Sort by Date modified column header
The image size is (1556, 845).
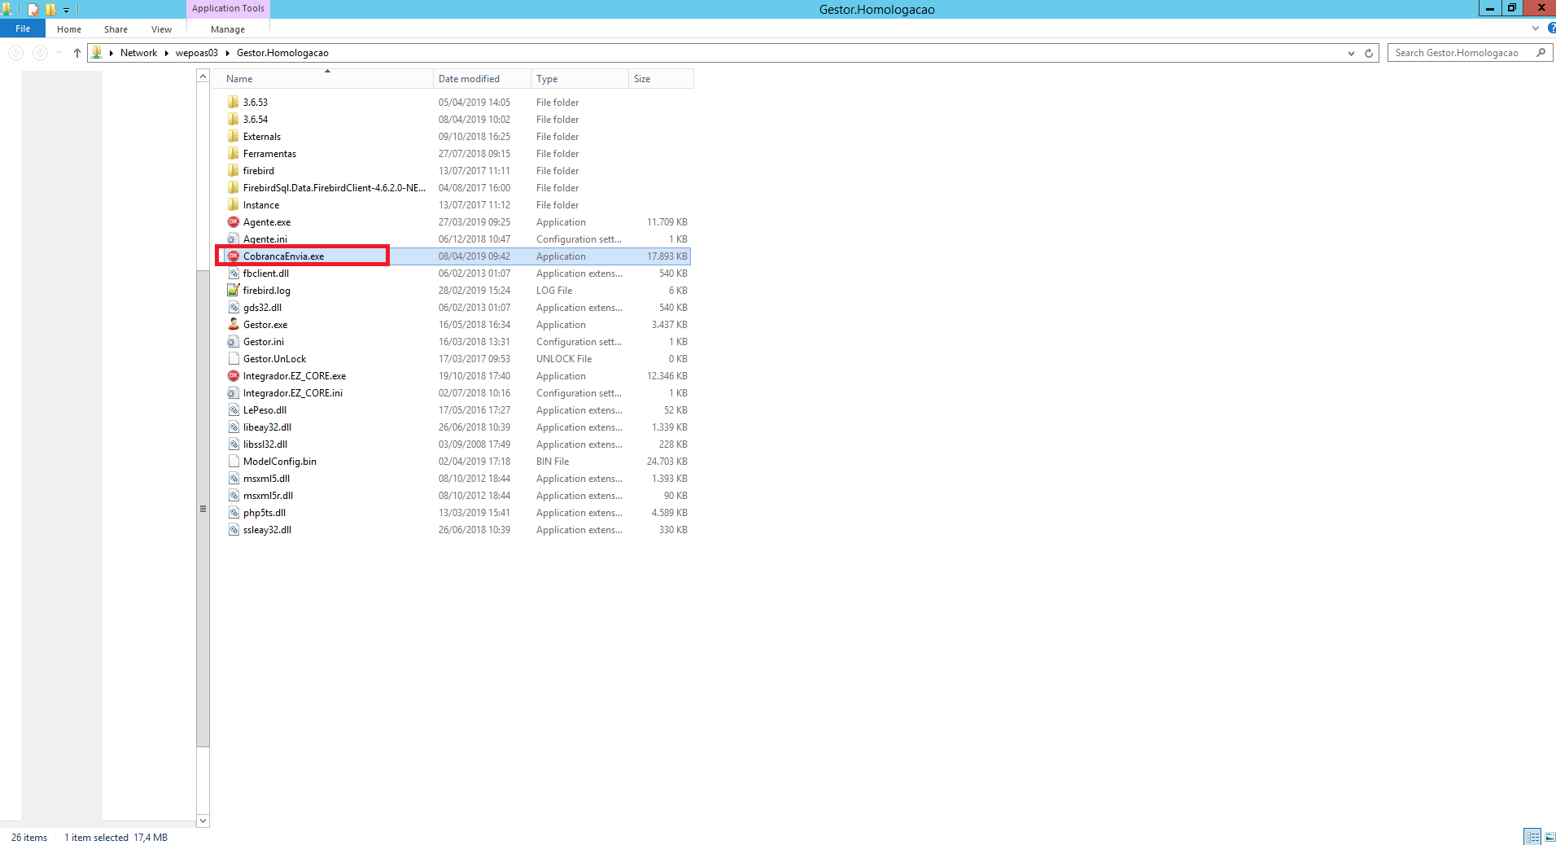[482, 79]
